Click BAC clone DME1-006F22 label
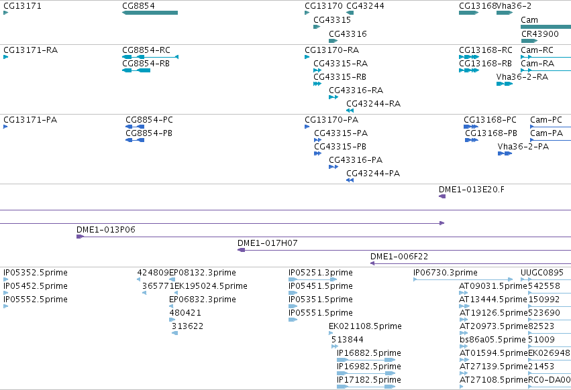 [x=399, y=256]
